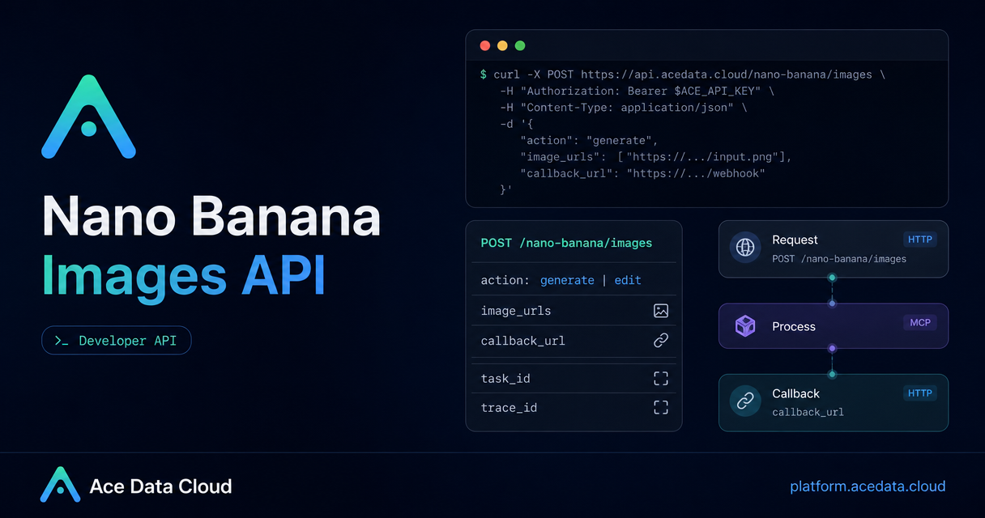Click the task_id field label
The image size is (985, 518).
pos(505,378)
